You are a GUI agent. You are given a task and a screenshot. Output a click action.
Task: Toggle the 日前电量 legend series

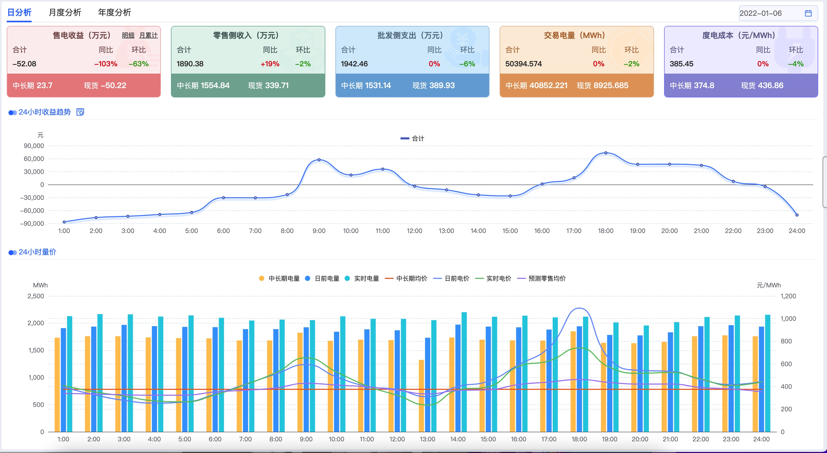coord(322,279)
